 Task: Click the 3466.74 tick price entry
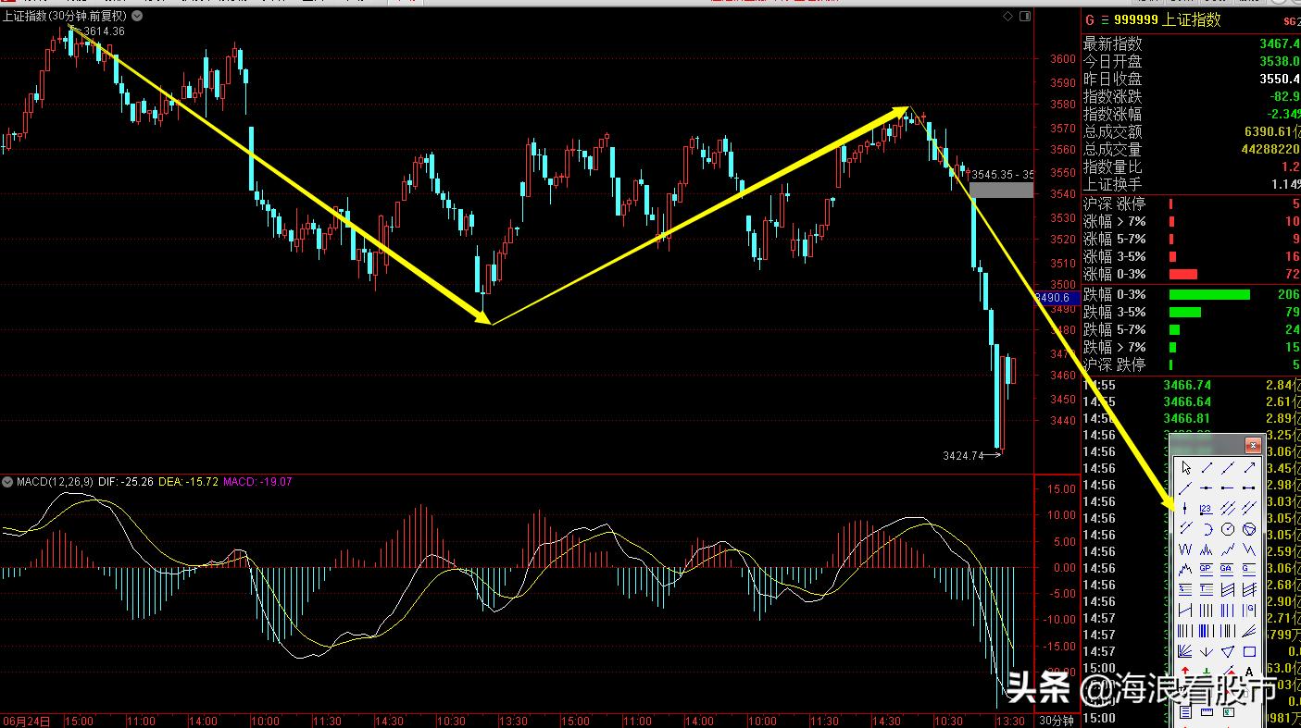click(1187, 385)
